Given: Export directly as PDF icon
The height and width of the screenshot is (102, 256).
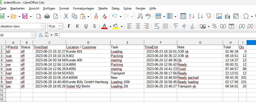Looking at the screenshot, I should (39, 16).
